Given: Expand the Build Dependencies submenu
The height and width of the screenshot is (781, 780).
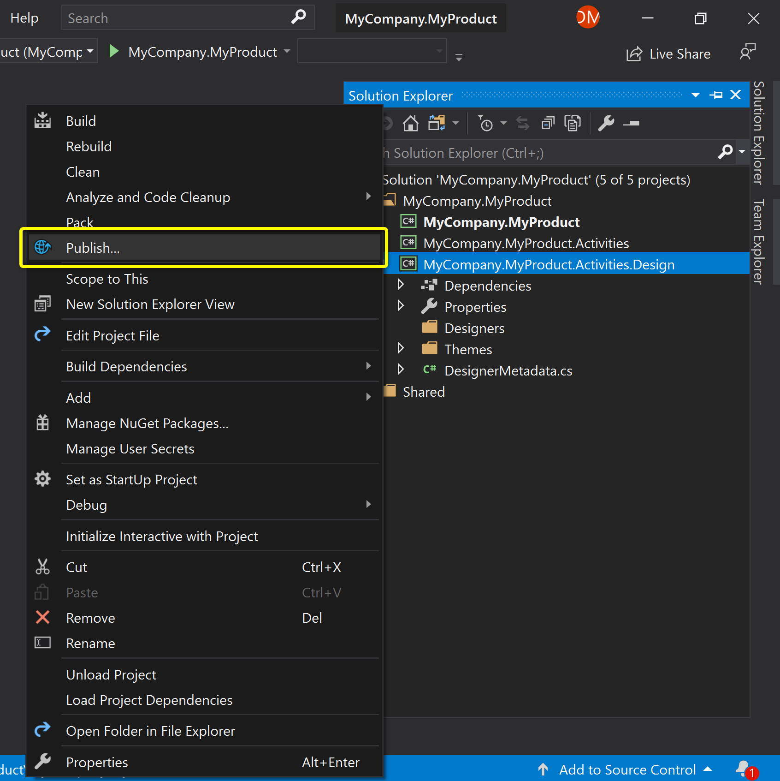Looking at the screenshot, I should [205, 367].
